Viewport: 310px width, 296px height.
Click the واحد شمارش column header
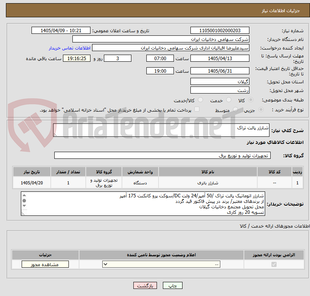pyautogui.click(x=140, y=172)
